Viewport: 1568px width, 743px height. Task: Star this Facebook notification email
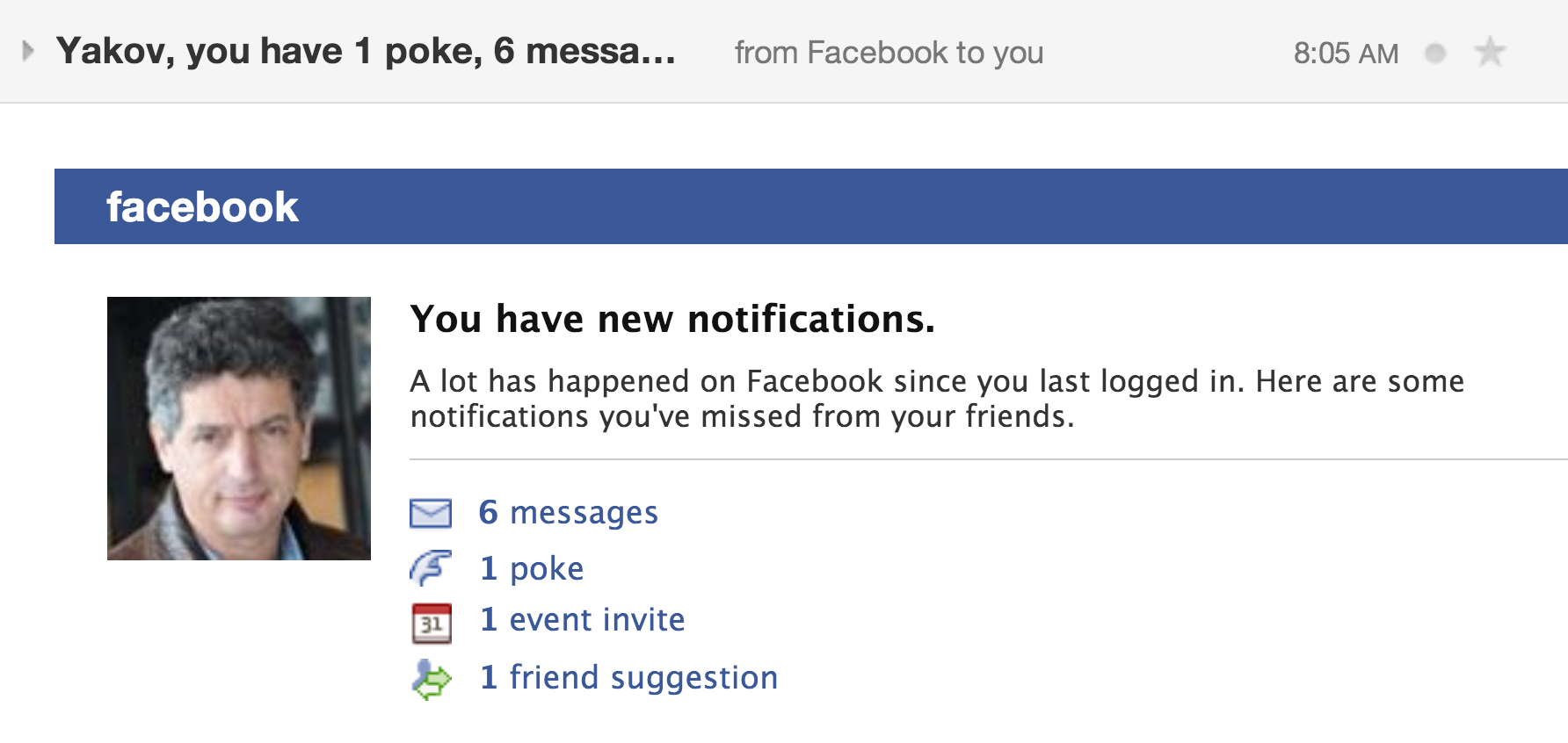pos(1490,53)
